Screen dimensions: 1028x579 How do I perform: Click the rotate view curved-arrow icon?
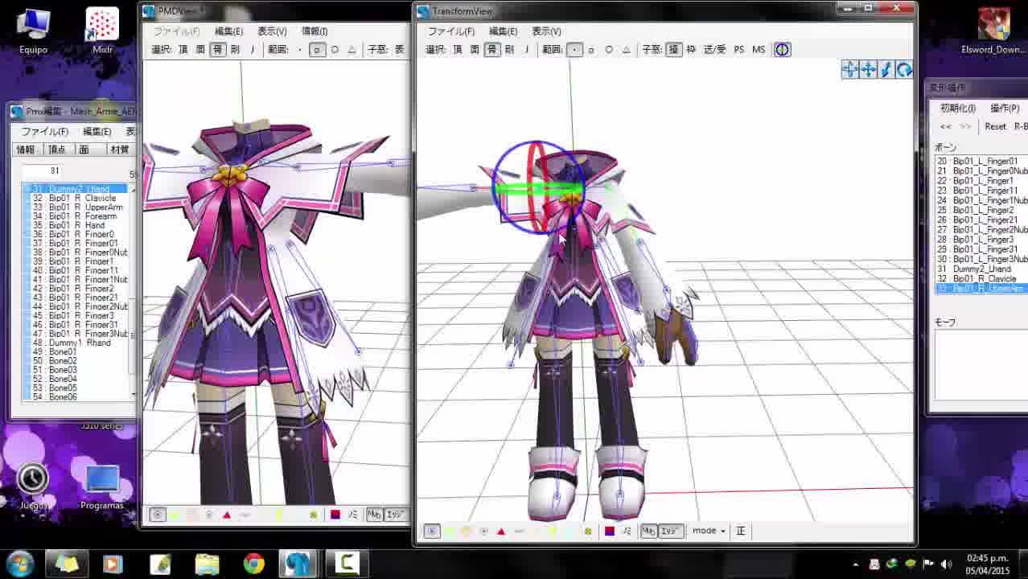tap(904, 70)
